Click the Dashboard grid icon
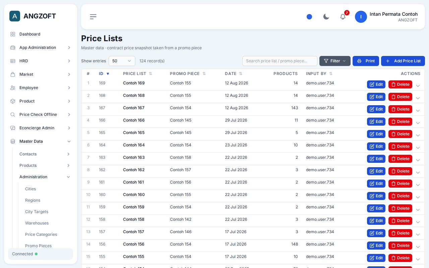This screenshot has width=429, height=268. tap(13, 34)
